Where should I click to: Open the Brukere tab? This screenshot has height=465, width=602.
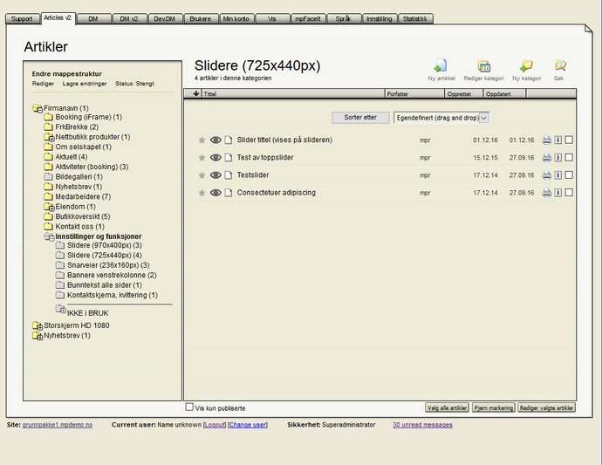pos(201,18)
